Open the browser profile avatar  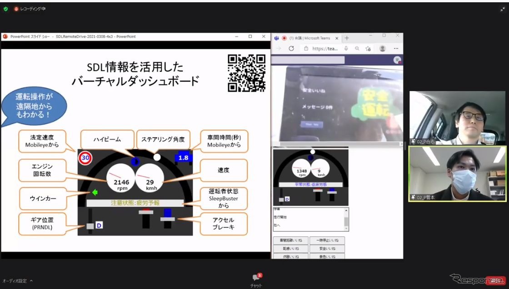[x=382, y=48]
